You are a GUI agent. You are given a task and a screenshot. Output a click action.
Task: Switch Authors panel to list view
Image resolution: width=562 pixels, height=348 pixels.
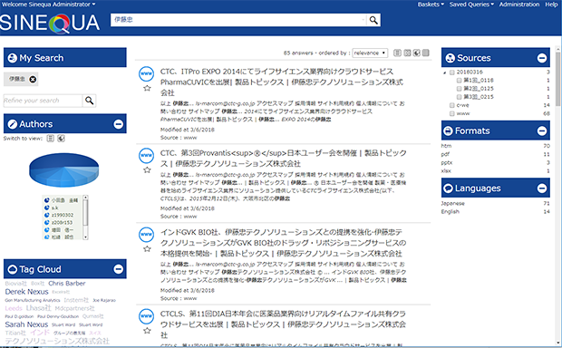[x=51, y=139]
